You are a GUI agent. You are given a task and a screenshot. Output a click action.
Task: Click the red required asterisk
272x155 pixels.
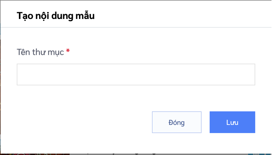(x=68, y=51)
